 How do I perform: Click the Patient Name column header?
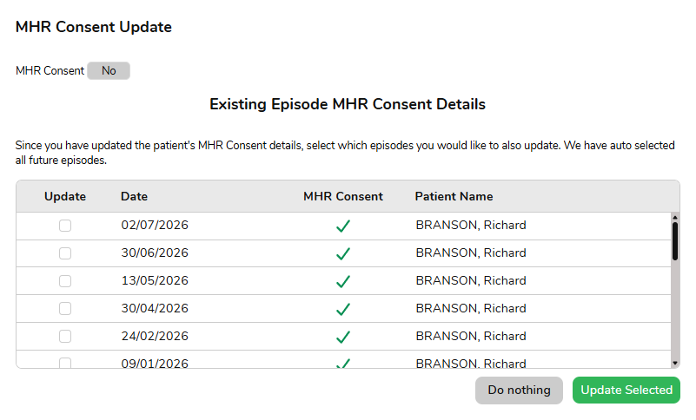tap(454, 196)
